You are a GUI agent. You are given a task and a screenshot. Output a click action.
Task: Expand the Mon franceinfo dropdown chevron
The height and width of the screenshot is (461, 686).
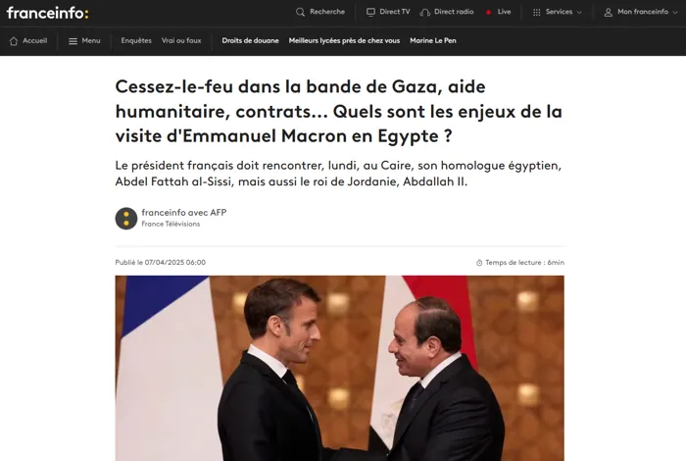[x=675, y=12]
